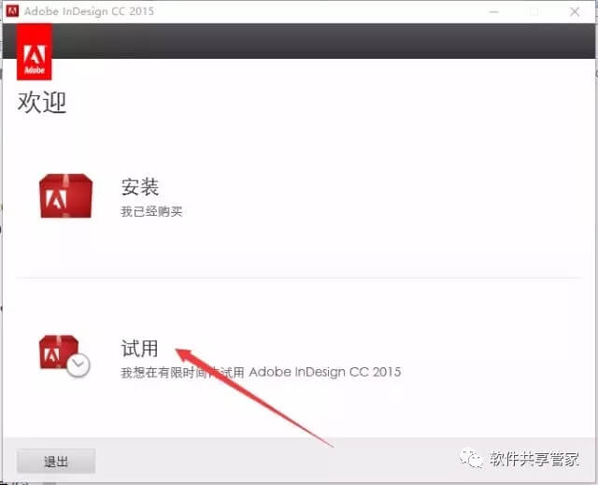Choose the 试用 (Trial) option heading
Image resolution: width=598 pixels, height=485 pixels.
point(139,349)
